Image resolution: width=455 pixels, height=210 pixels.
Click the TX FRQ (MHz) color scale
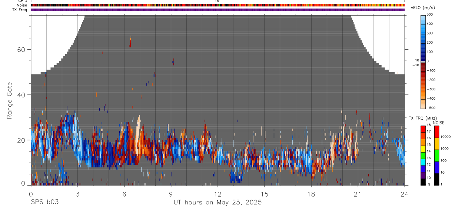(423, 155)
